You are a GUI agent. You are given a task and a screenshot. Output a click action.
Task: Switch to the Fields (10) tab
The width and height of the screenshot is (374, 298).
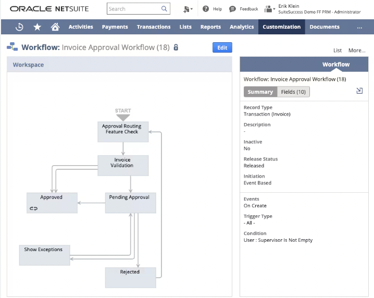point(293,92)
